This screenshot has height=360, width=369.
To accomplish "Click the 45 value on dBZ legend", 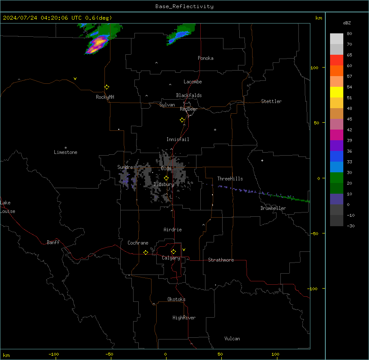I will coord(349,119).
